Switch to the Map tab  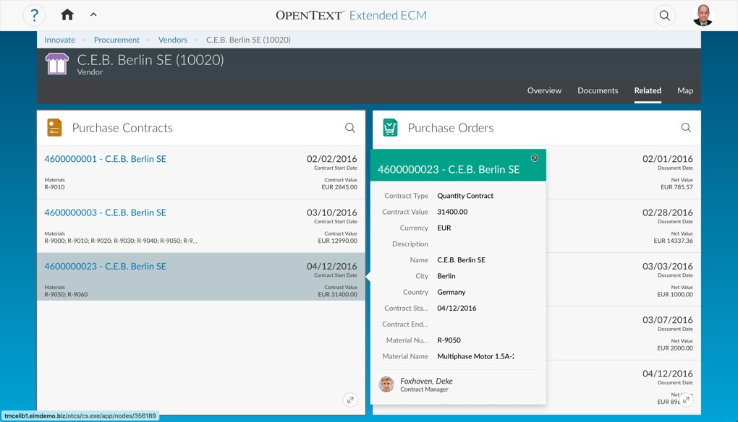click(x=685, y=90)
